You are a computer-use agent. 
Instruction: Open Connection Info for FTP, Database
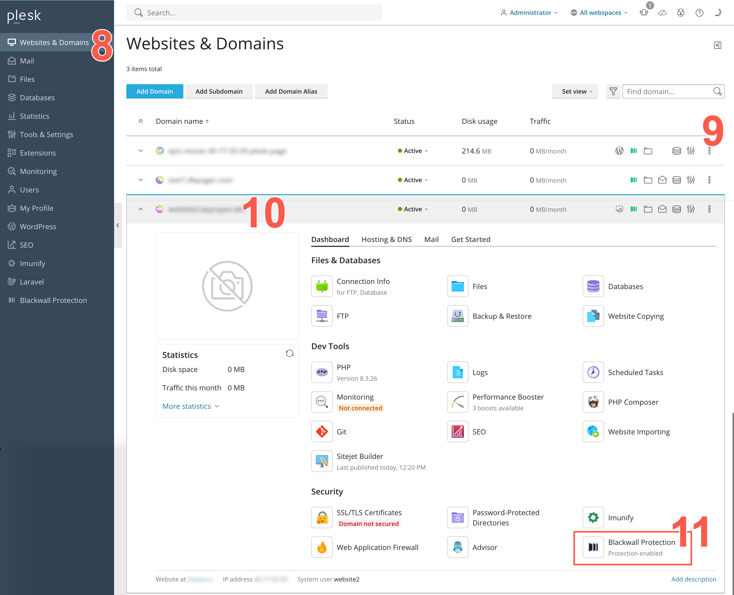pyautogui.click(x=351, y=287)
